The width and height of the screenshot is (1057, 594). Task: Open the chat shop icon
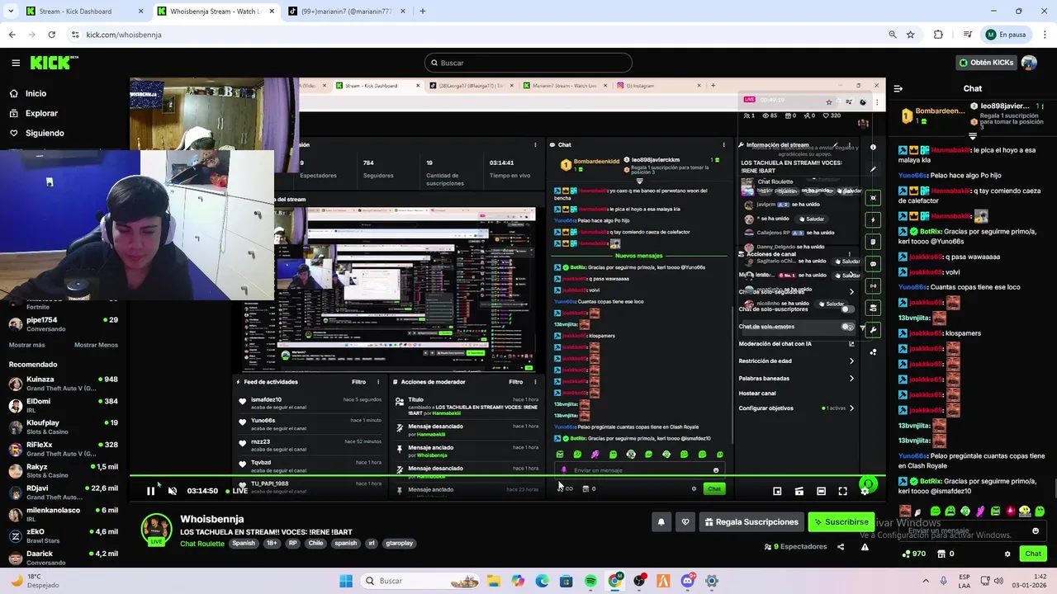pyautogui.click(x=940, y=554)
